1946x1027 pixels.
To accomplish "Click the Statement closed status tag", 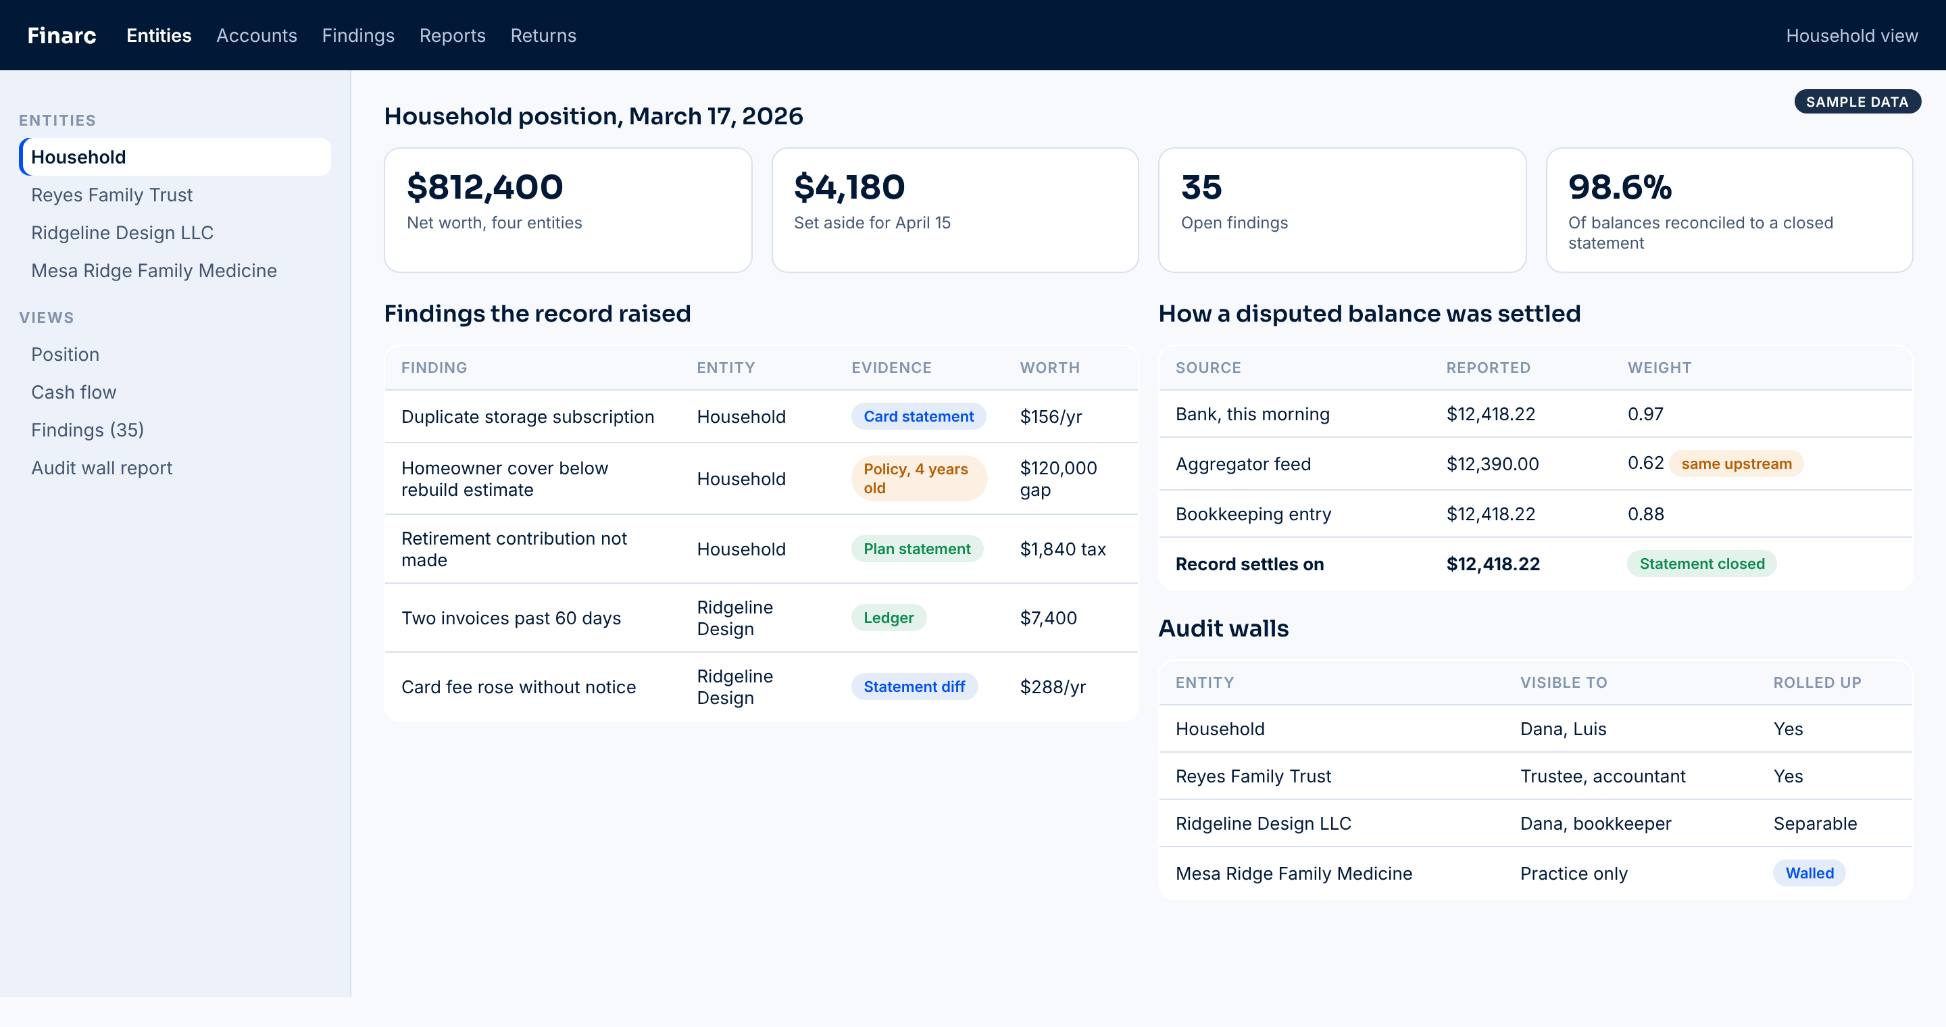I will (1702, 564).
